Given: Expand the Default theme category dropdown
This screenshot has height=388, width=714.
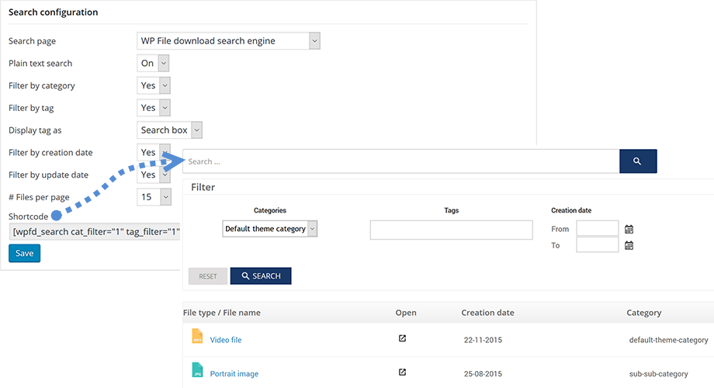Looking at the screenshot, I should click(x=270, y=229).
